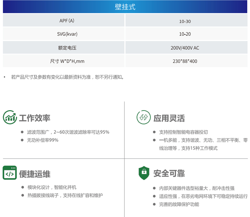The height and width of the screenshot is (217, 250).
Task: Click the 额定电压 row label
Action: coord(67,48)
